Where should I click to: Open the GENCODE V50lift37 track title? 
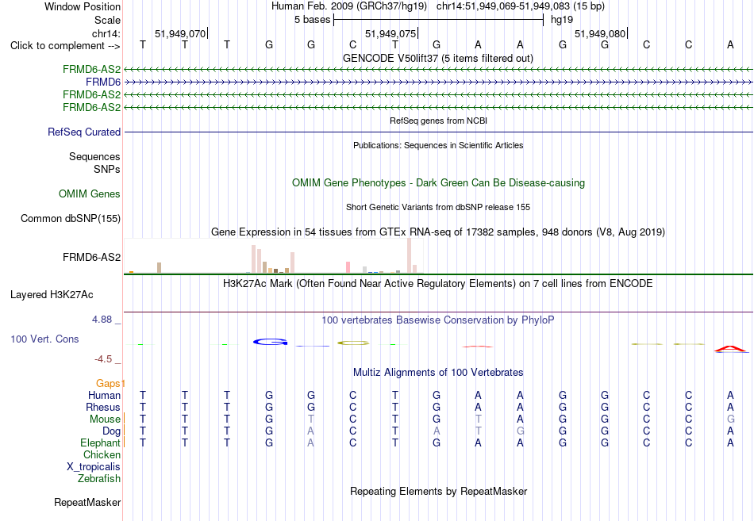click(x=438, y=59)
